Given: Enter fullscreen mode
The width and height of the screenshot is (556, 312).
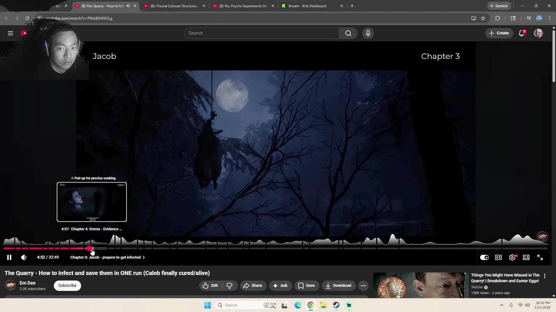Looking at the screenshot, I should (x=540, y=257).
